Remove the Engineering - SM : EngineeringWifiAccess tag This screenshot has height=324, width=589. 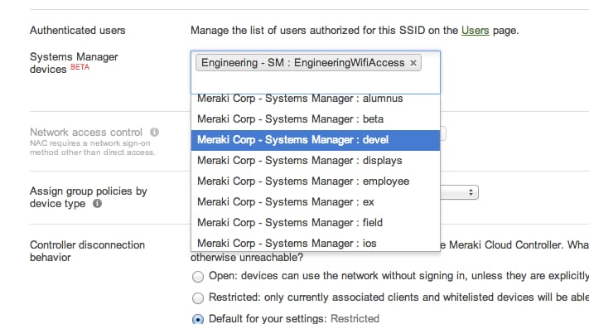413,63
